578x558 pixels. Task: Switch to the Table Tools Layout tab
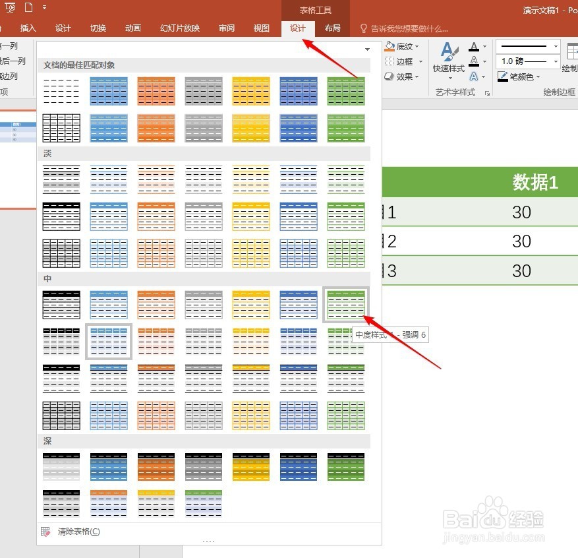[x=332, y=28]
